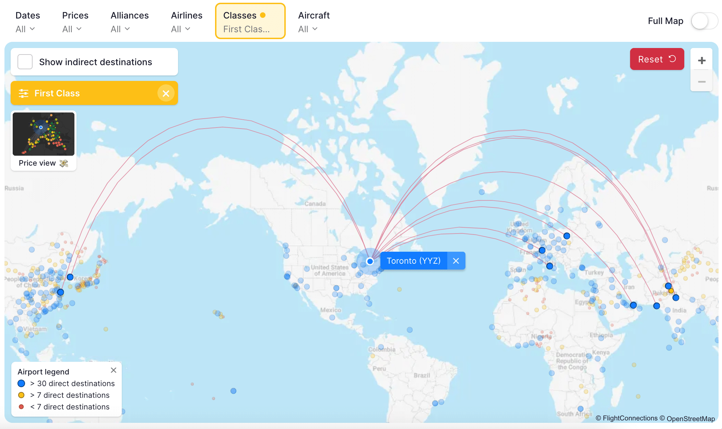Screen dimensions: 722x429
Task: Expand the Prices filter dropdown
Action: (x=72, y=22)
